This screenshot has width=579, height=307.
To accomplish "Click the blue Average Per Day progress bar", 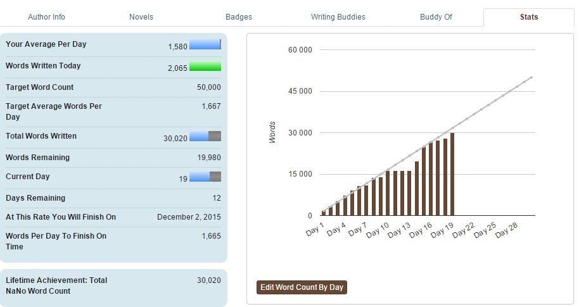I will coord(205,45).
